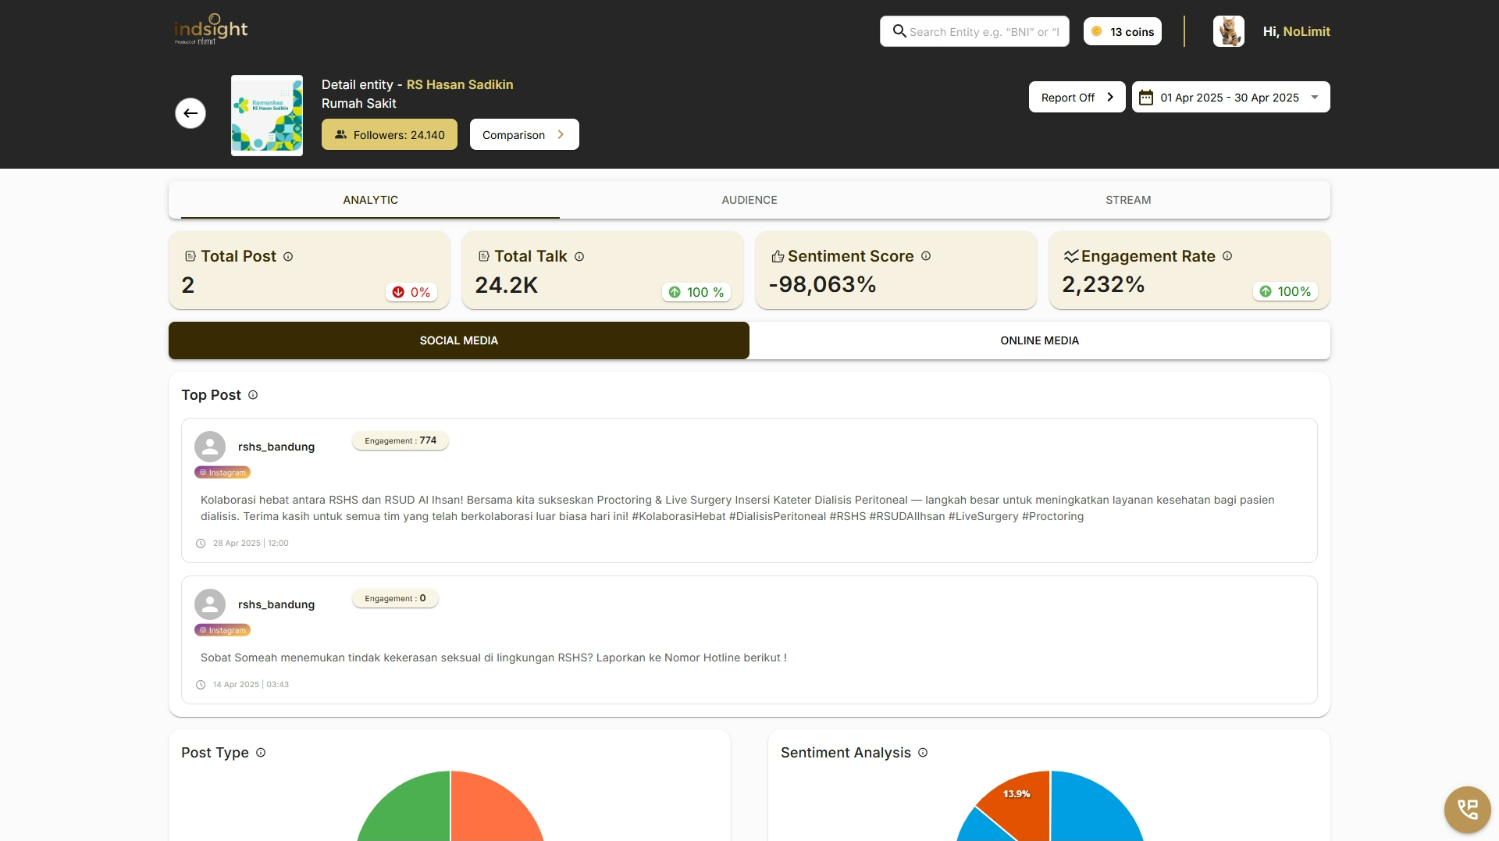Click the Sentiment Score info icon
Viewport: 1499px width, 841px height.
click(x=926, y=256)
